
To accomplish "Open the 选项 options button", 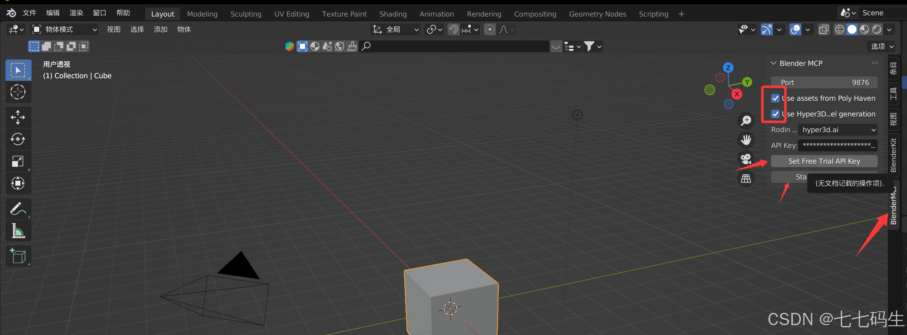I will (x=882, y=46).
